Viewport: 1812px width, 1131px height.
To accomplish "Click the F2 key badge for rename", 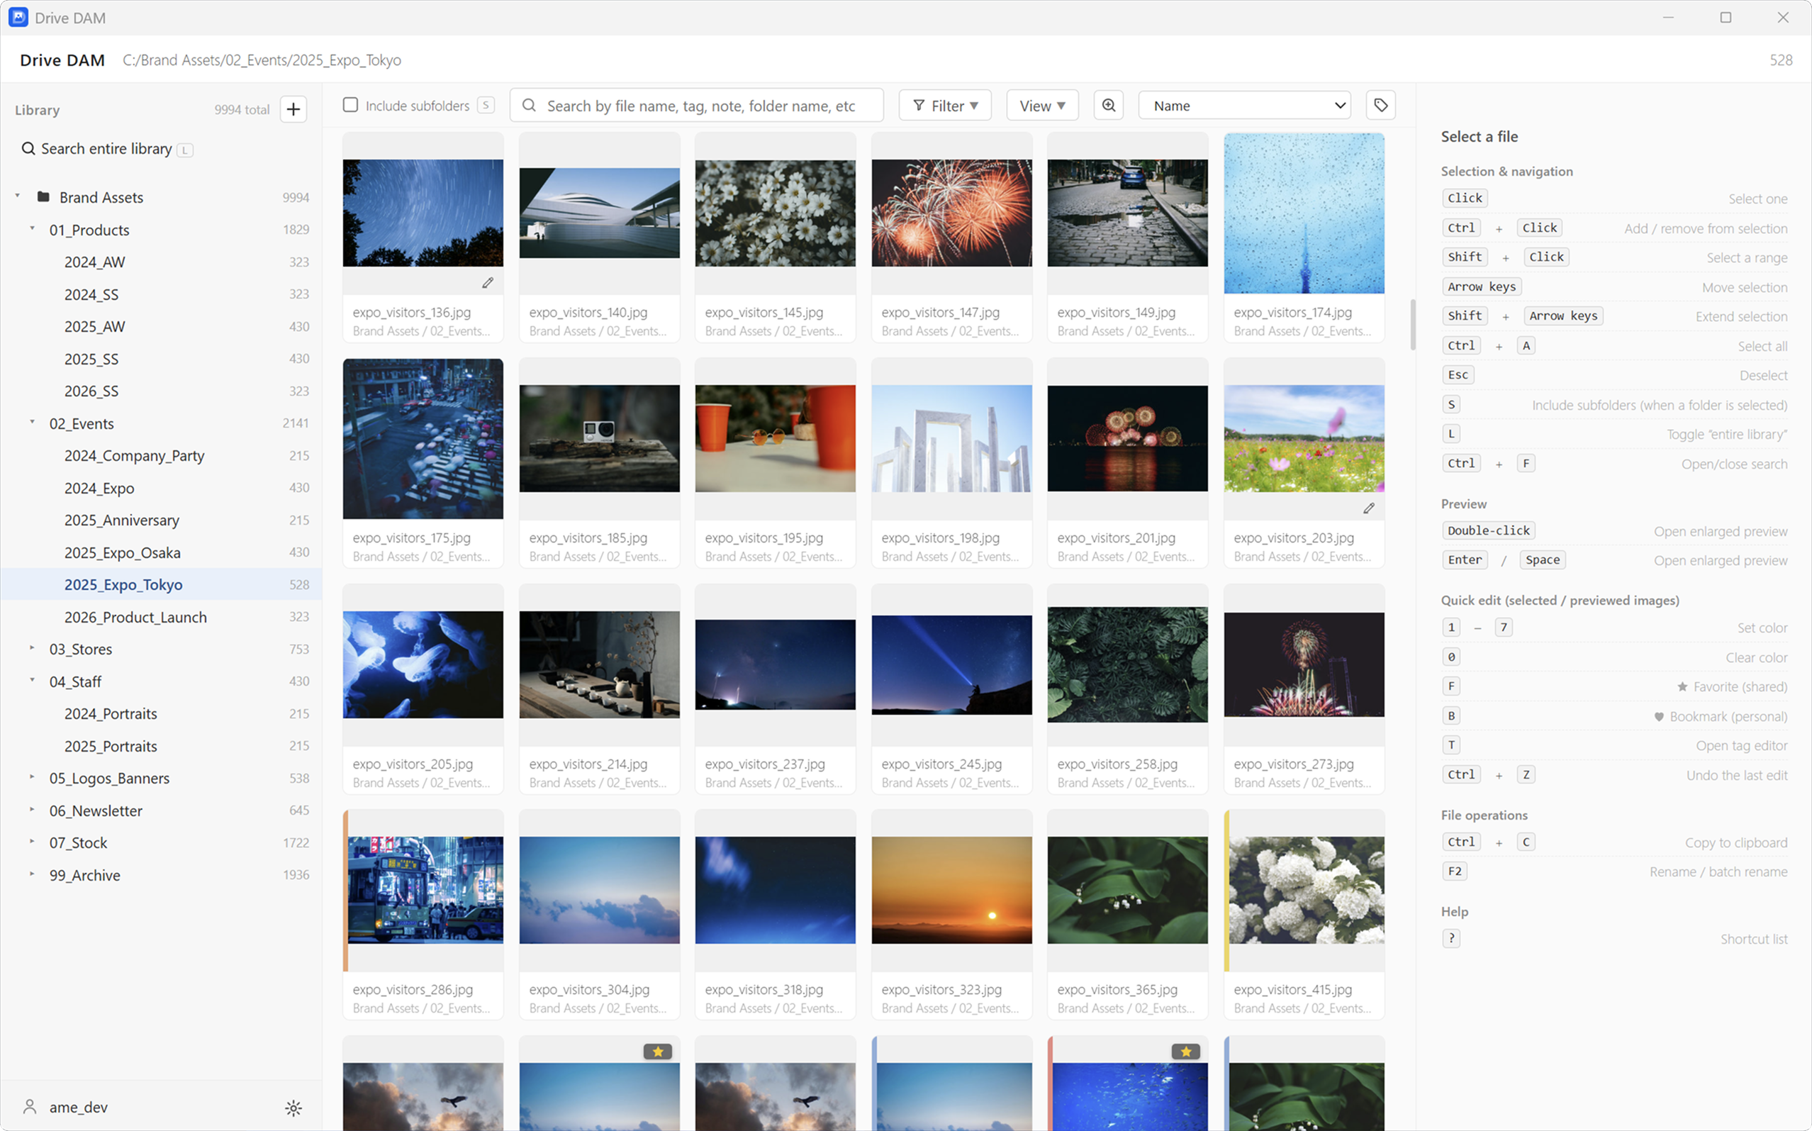I will click(1454, 871).
